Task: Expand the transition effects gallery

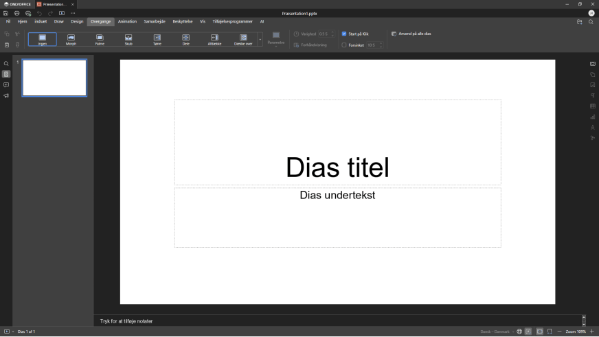Action: [260, 40]
